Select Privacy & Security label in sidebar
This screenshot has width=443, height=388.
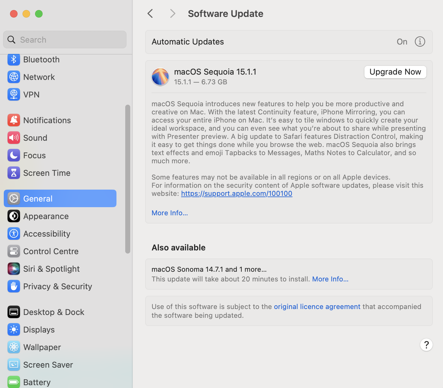58,286
